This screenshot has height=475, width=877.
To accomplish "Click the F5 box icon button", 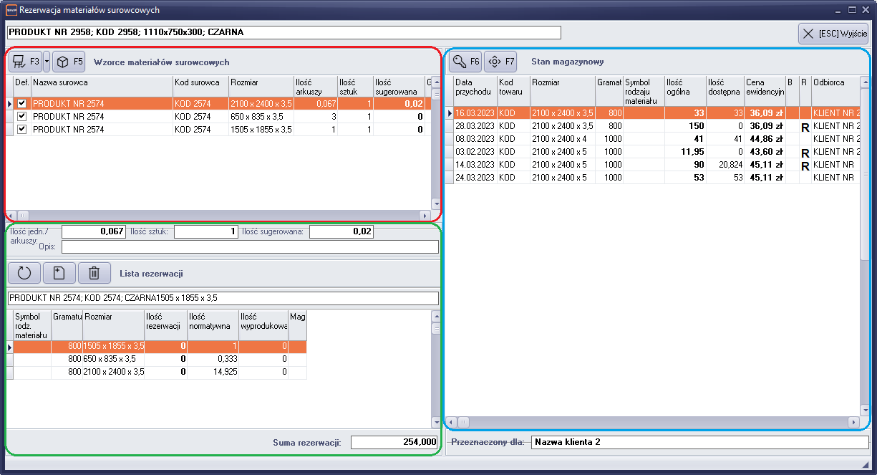I will pyautogui.click(x=69, y=62).
